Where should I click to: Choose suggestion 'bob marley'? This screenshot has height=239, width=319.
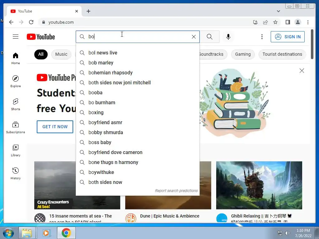(138, 63)
